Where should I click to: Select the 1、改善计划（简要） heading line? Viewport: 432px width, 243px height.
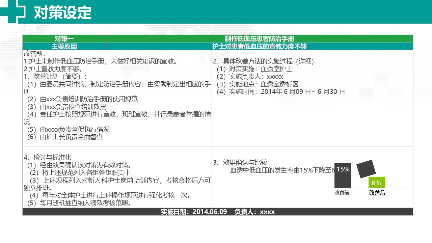point(56,77)
